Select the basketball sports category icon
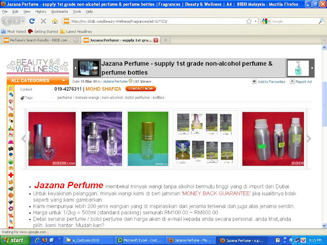This screenshot has width=327, height=245. (x=11, y=195)
